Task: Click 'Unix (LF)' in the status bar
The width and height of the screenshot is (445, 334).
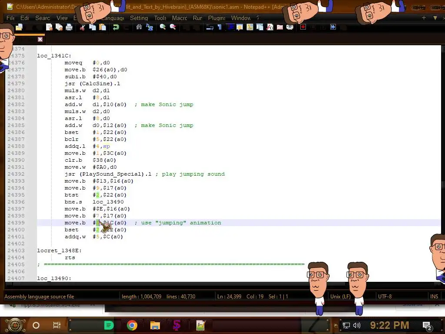Action: pos(340,297)
